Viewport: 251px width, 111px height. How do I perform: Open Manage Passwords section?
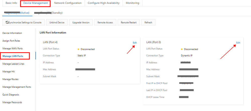coord(12,102)
